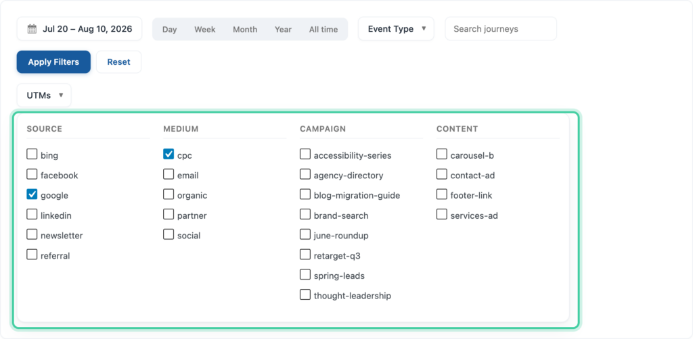
Task: Check the brand-search campaign checkbox
Action: click(x=305, y=214)
